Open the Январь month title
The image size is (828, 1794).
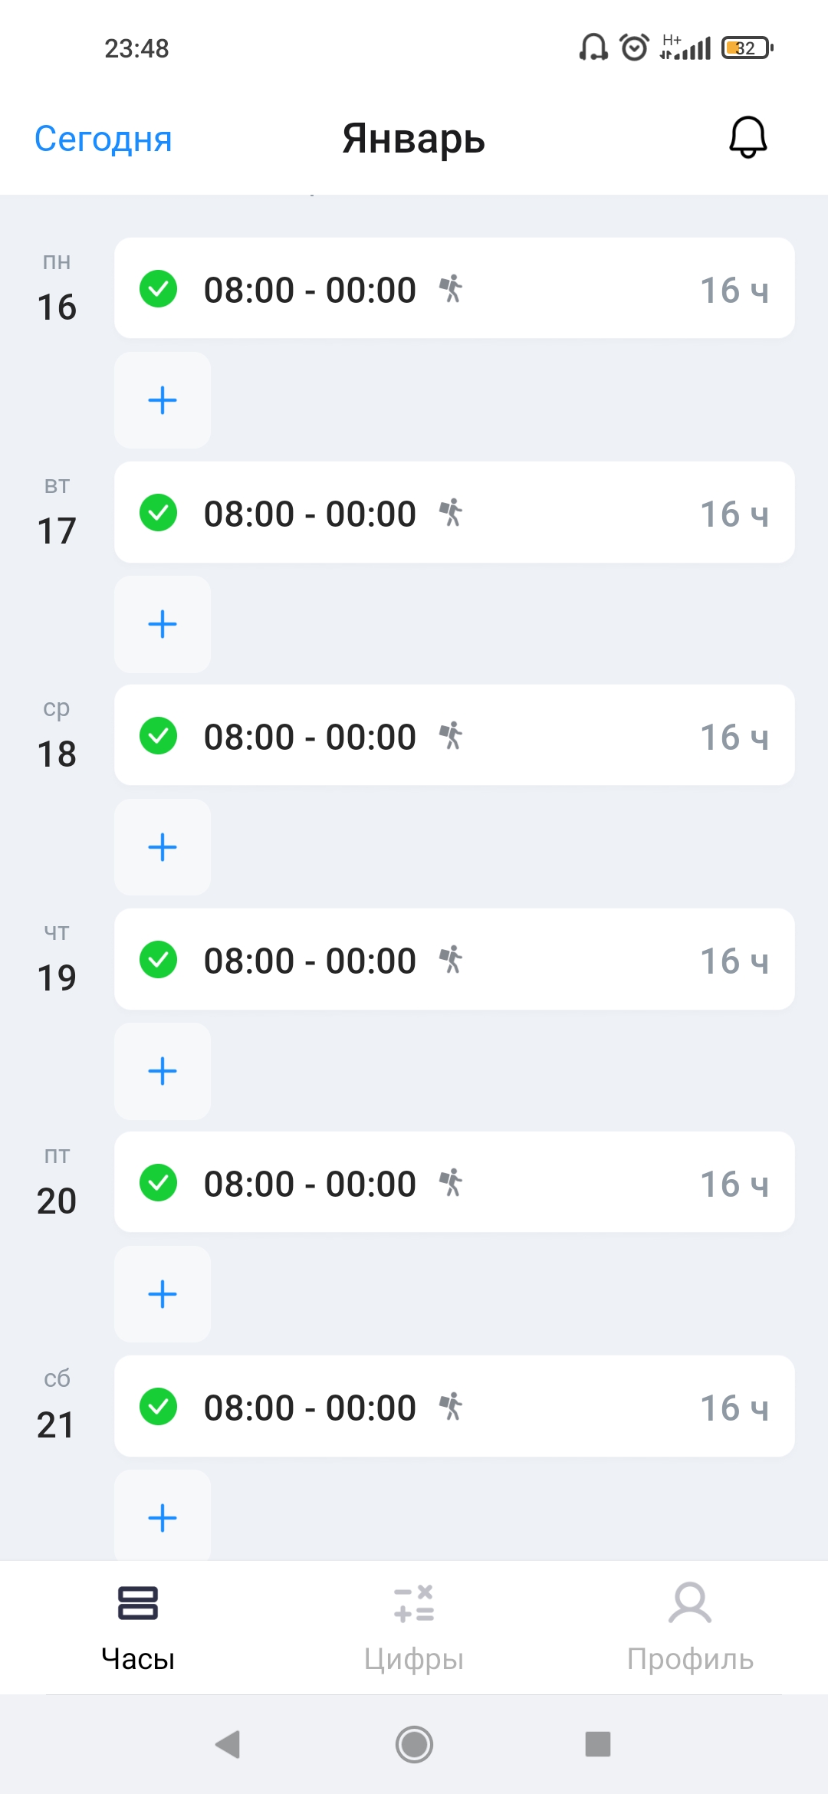414,139
